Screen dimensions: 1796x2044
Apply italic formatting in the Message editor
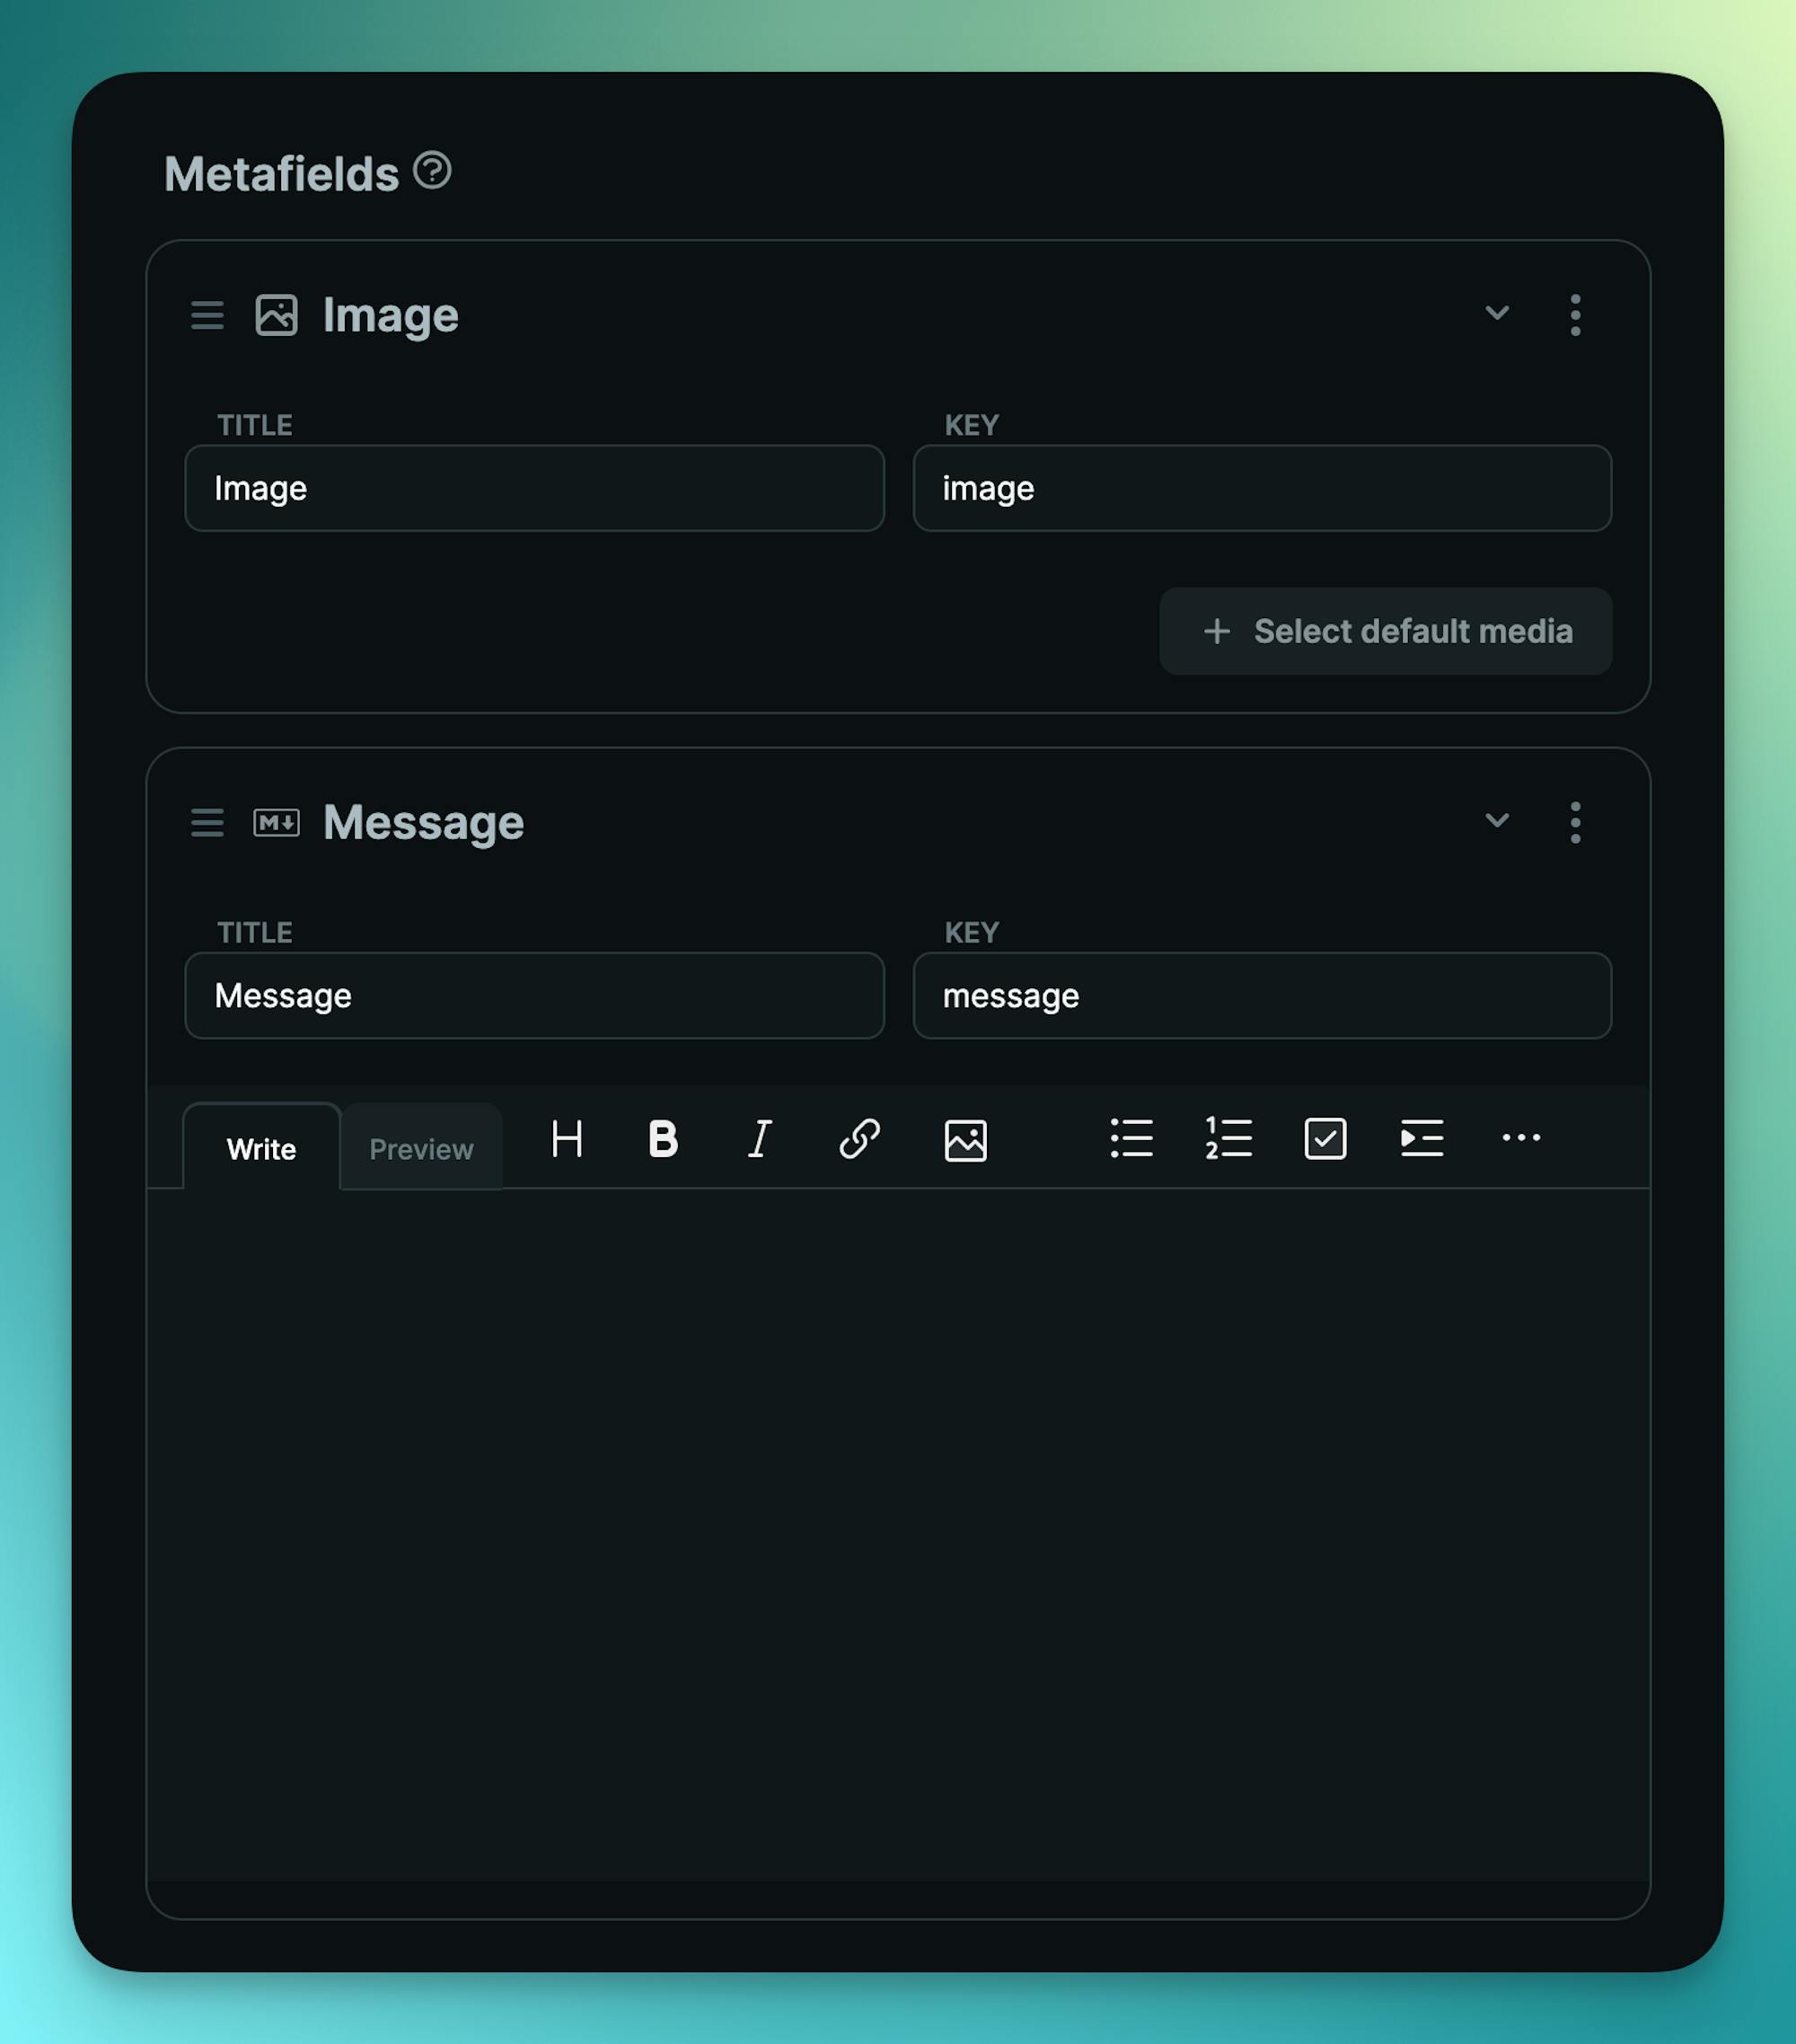760,1140
